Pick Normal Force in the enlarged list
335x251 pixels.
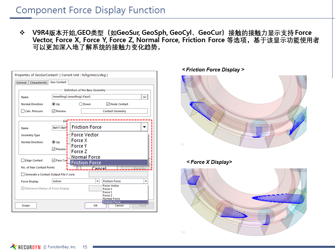coord(85,157)
